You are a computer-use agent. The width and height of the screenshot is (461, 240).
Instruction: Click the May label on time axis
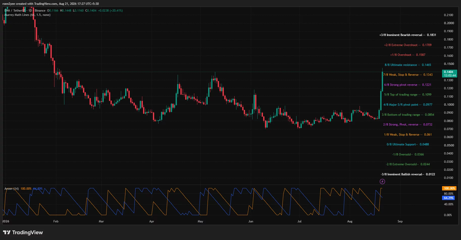pos(200,221)
